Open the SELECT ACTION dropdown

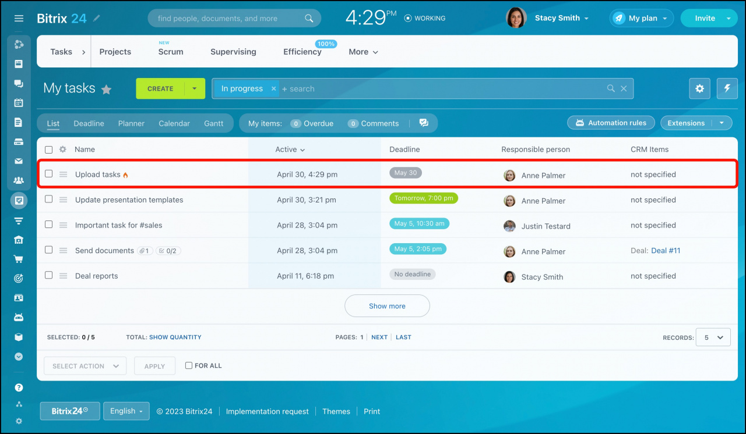click(x=85, y=366)
